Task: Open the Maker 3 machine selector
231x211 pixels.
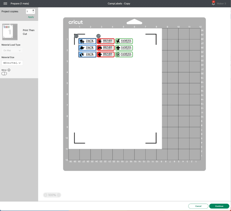Action: [x=221, y=3]
